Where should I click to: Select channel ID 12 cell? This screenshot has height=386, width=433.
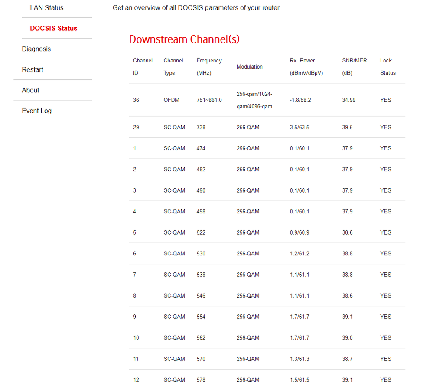click(136, 380)
